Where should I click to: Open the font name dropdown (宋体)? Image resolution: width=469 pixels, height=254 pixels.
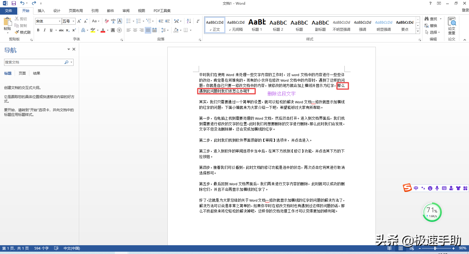point(60,21)
